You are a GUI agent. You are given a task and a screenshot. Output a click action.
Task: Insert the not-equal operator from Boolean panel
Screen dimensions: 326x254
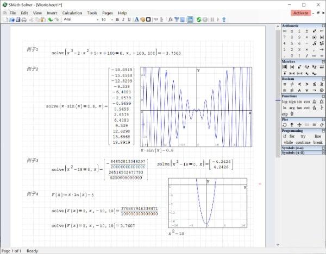292,84
